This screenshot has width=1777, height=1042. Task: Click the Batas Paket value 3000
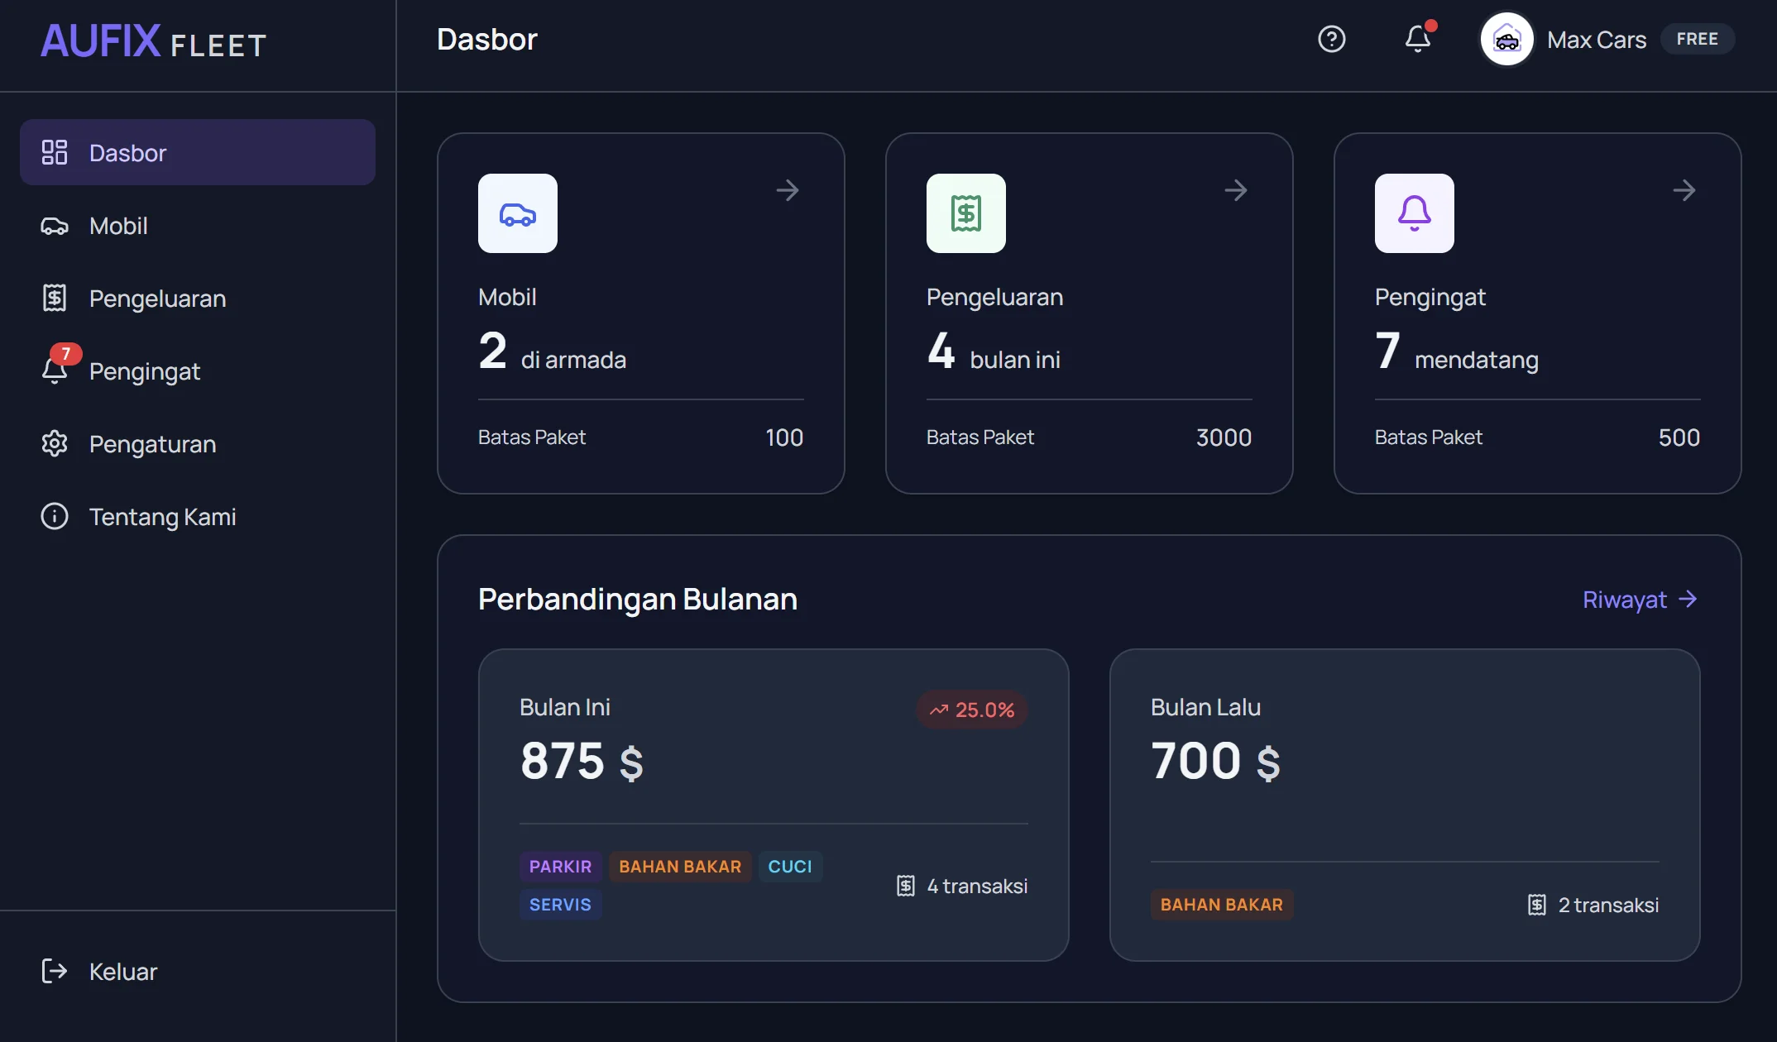pos(1224,437)
